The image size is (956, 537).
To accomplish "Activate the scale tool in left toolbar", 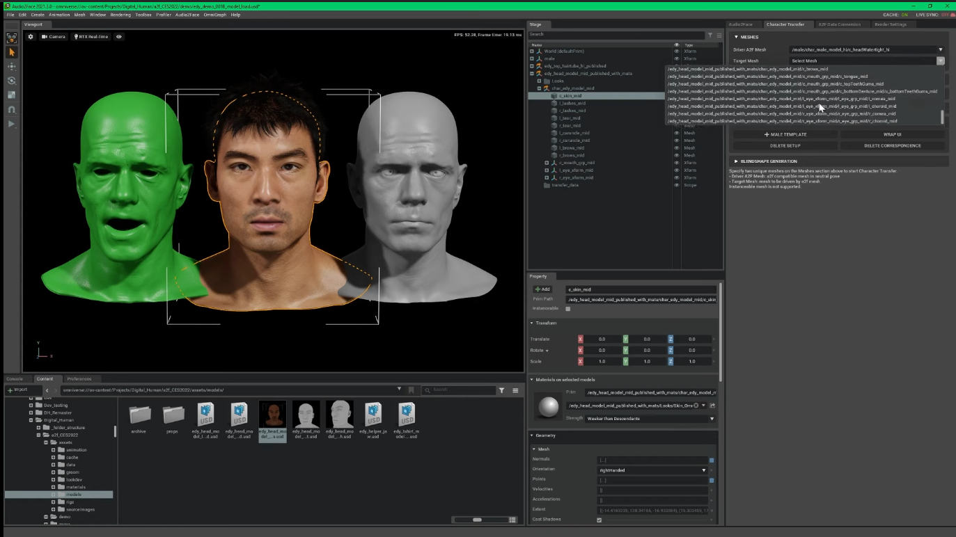I will click(x=12, y=95).
